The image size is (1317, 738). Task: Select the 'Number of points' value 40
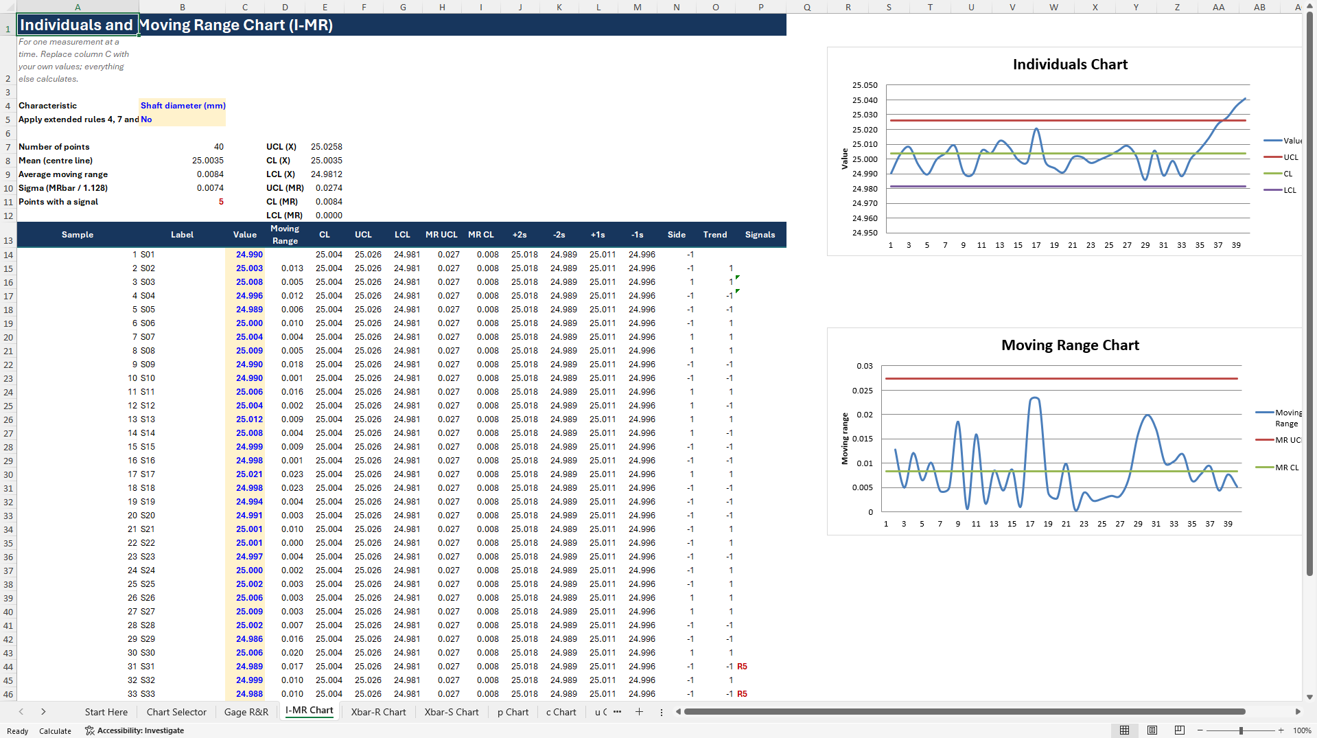coord(182,147)
